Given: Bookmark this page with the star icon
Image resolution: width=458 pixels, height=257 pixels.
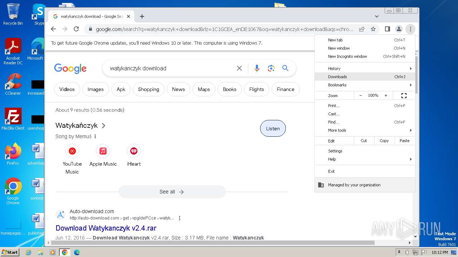Looking at the screenshot, I should click(373, 29).
